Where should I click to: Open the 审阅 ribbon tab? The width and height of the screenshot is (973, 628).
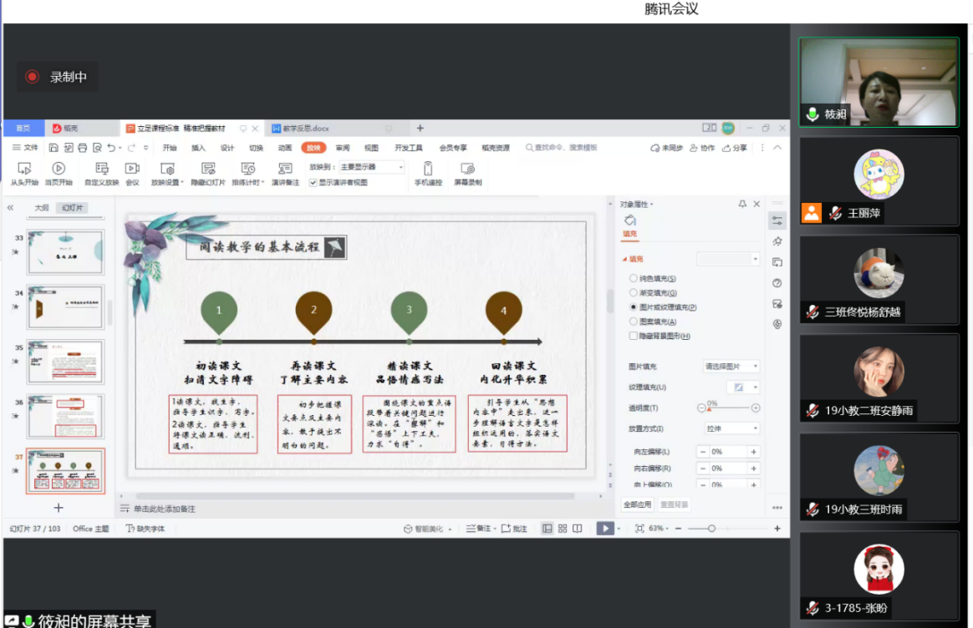coord(343,148)
